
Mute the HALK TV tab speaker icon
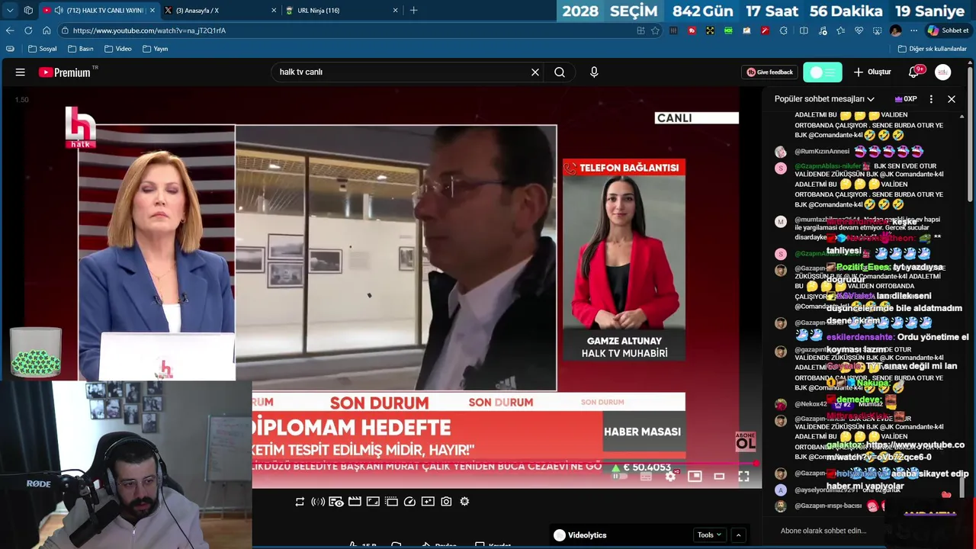[x=59, y=11]
